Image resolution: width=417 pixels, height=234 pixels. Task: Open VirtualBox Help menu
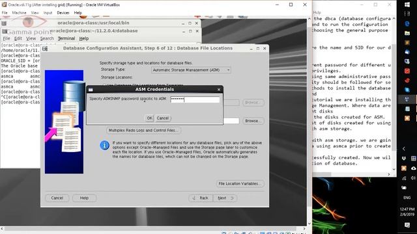click(78, 13)
